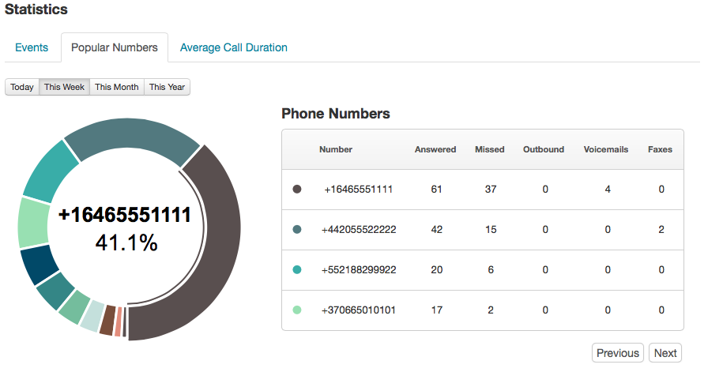Select the This Week time filter
Screen dimensions: 708x372
[64, 87]
